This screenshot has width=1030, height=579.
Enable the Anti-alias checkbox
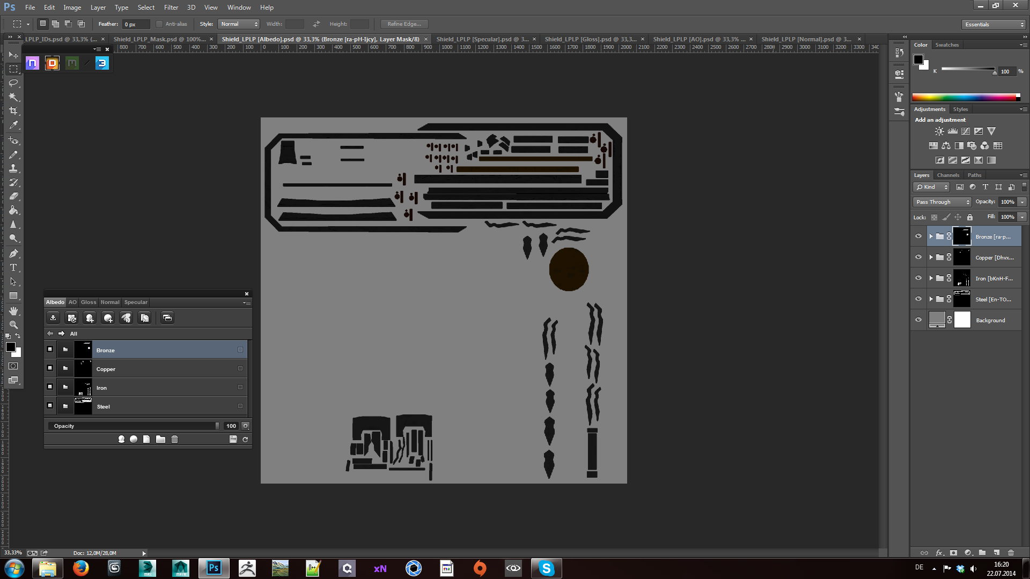tap(159, 24)
